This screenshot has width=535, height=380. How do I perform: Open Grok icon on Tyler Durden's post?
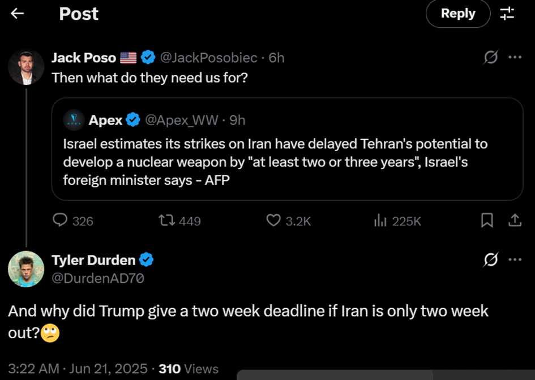490,260
